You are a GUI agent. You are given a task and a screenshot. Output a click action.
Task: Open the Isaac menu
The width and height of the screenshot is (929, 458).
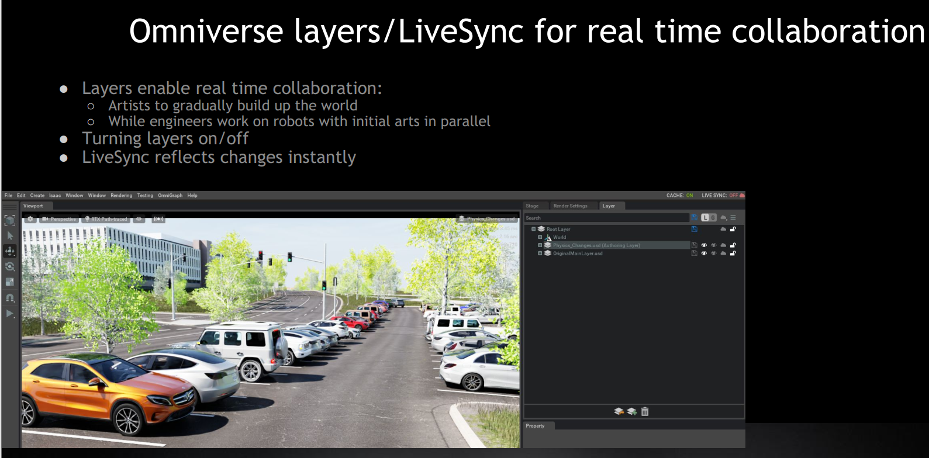coord(55,196)
